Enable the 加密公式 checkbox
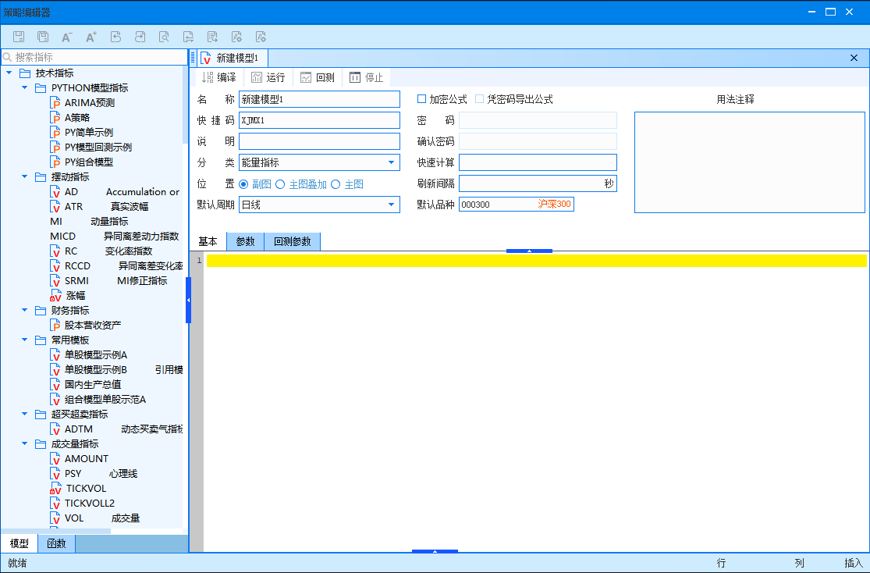This screenshot has width=870, height=573. point(421,99)
